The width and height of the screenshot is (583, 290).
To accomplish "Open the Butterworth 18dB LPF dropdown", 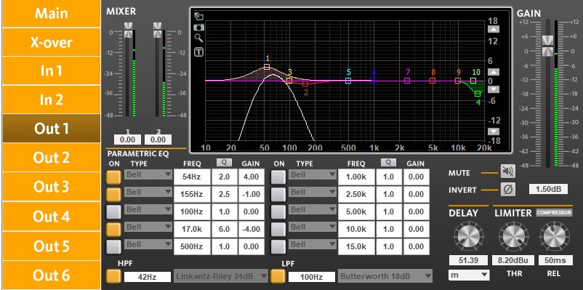I will [385, 276].
